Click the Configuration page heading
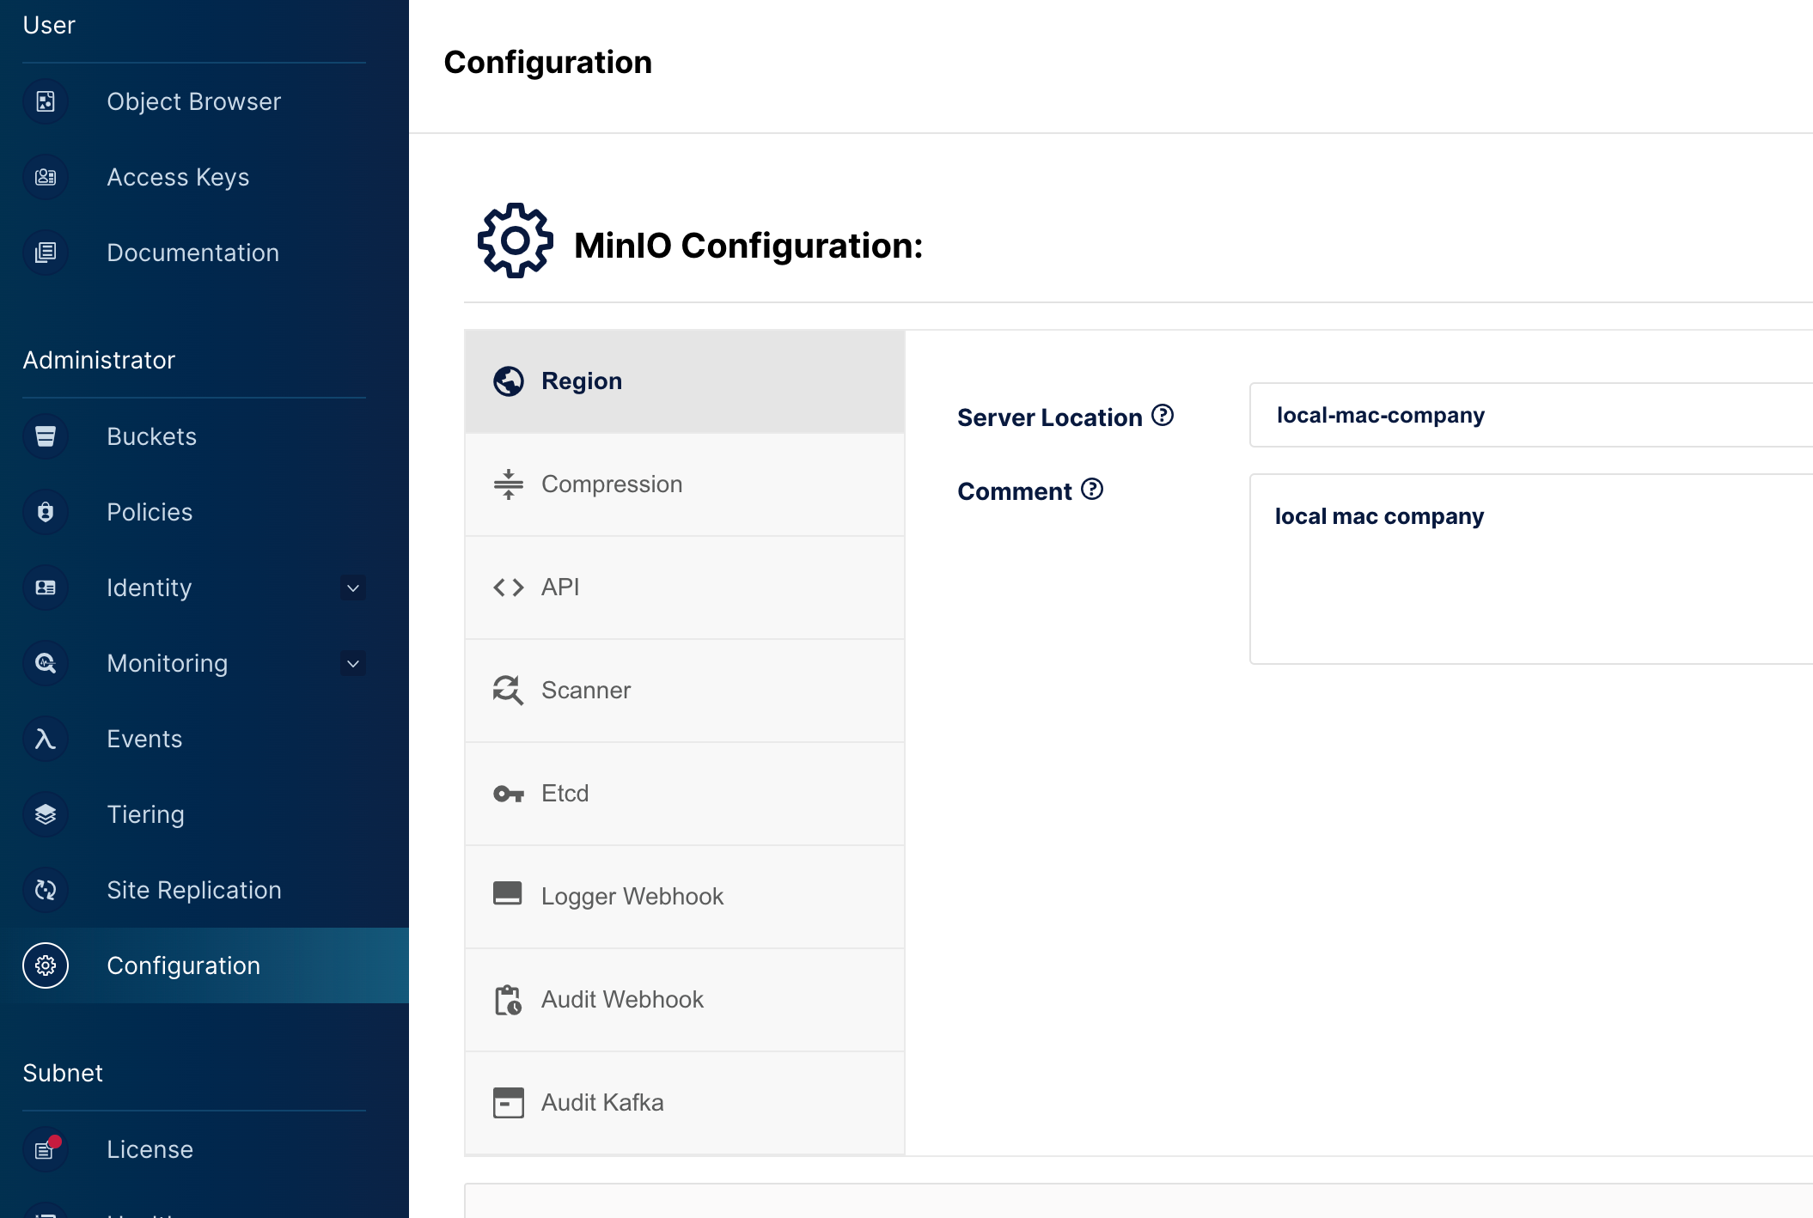 tap(548, 63)
